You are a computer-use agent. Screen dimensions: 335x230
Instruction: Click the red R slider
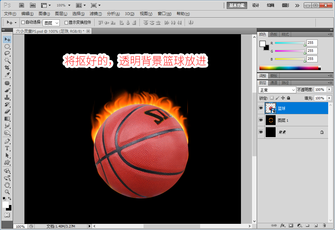[x=290, y=43]
